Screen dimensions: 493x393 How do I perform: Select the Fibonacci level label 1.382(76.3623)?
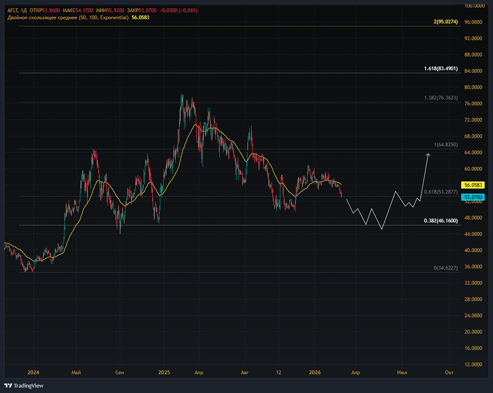pos(441,98)
